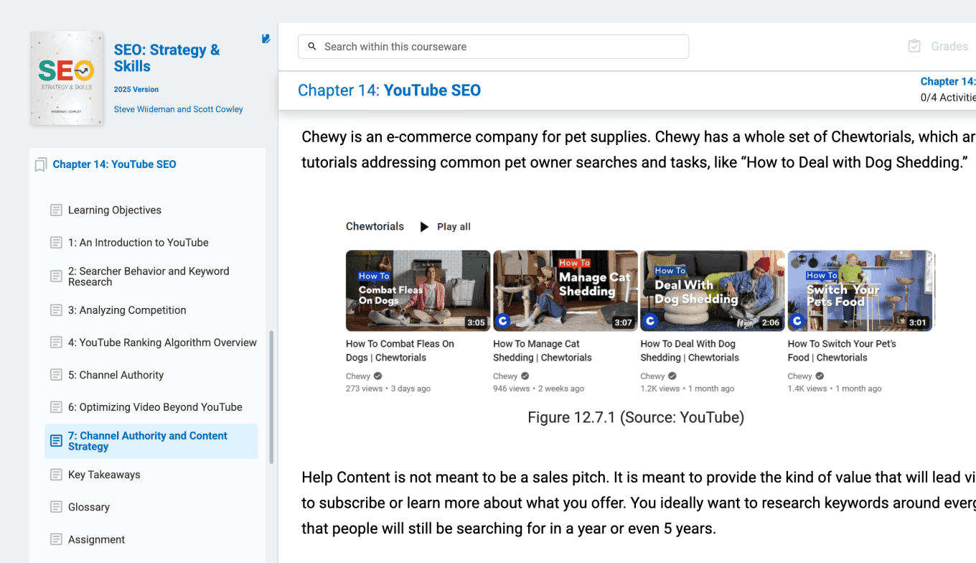Screen dimensions: 976x563
Task: Click the page icon beside YouTube Ranking Algorithm Overview
Action: (x=56, y=343)
